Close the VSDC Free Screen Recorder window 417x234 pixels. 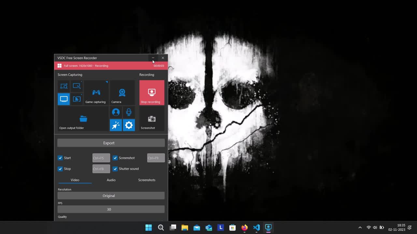[163, 58]
